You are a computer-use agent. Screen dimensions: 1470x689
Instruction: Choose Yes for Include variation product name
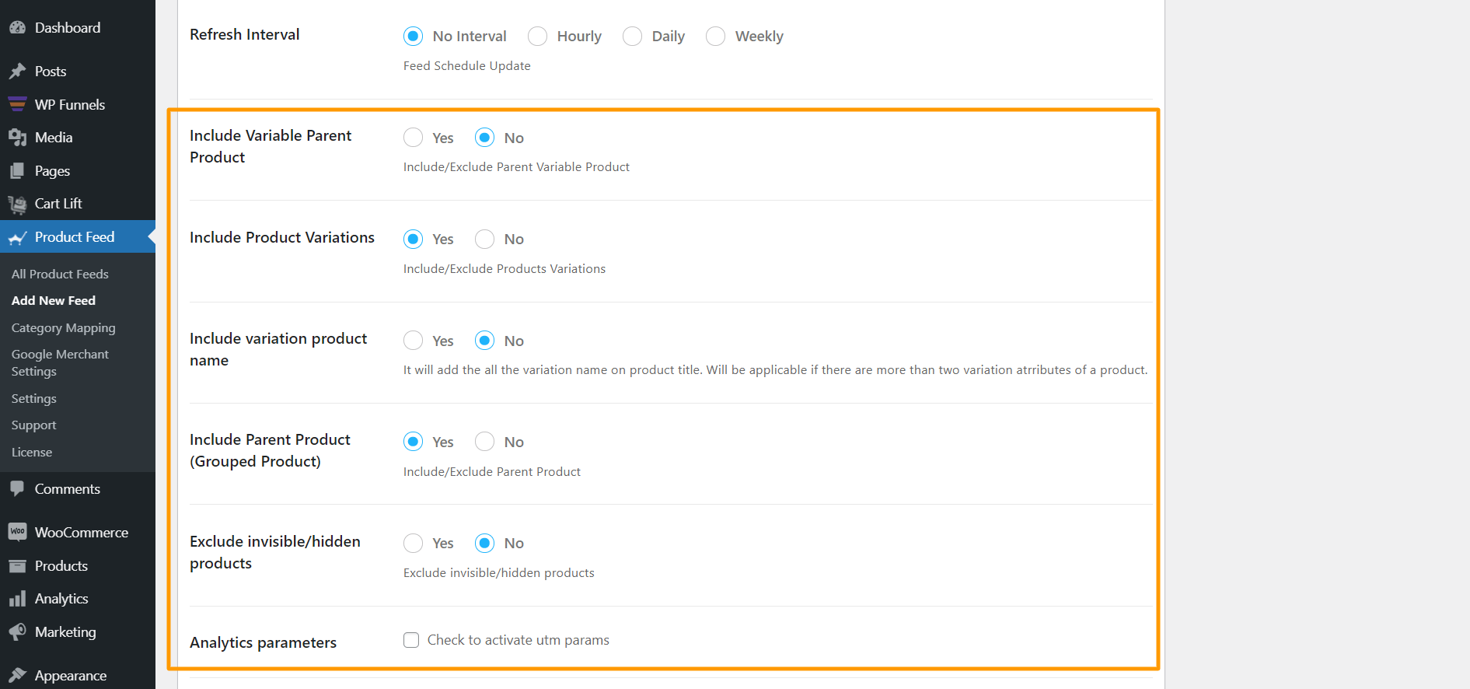[x=413, y=341]
